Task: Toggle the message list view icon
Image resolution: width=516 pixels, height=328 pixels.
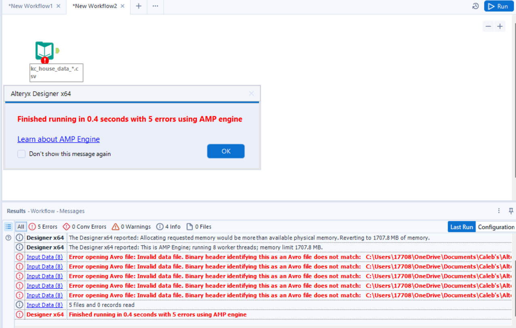Action: click(8, 227)
